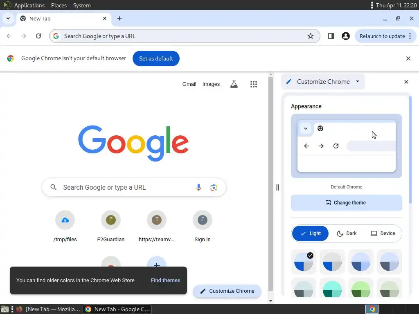This screenshot has height=314, width=419.
Task: Start voice search microphone icon
Action: click(x=198, y=187)
